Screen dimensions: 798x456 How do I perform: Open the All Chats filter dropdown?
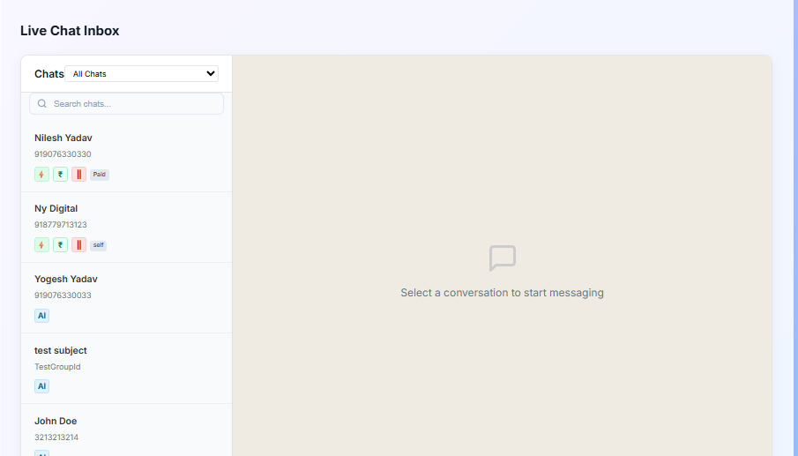click(x=141, y=74)
